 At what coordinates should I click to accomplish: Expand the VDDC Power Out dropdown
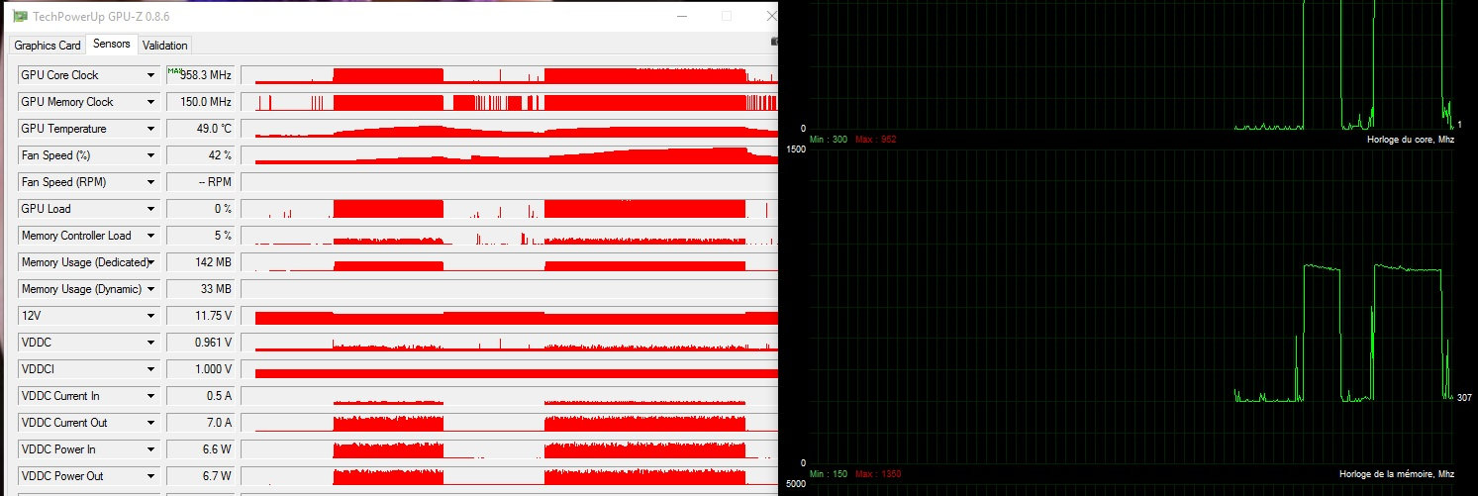pos(151,476)
